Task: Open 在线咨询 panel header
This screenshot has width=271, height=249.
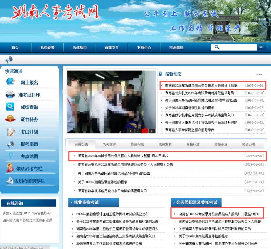Action: pyautogui.click(x=29, y=203)
